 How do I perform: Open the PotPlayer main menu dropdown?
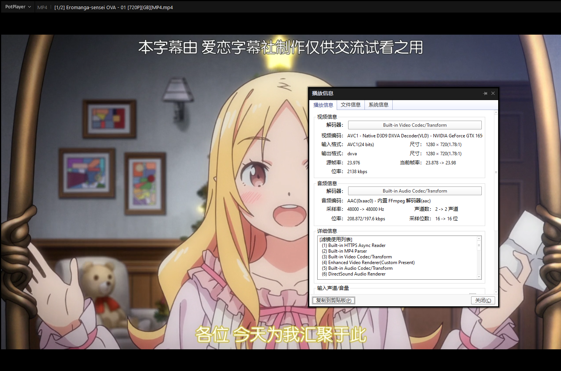point(18,7)
